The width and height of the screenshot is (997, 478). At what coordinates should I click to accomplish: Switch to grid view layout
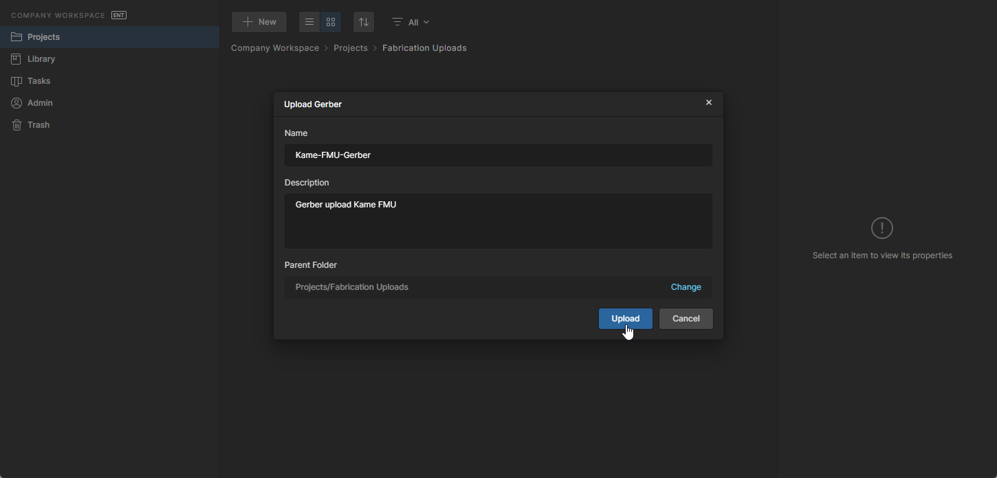click(331, 22)
